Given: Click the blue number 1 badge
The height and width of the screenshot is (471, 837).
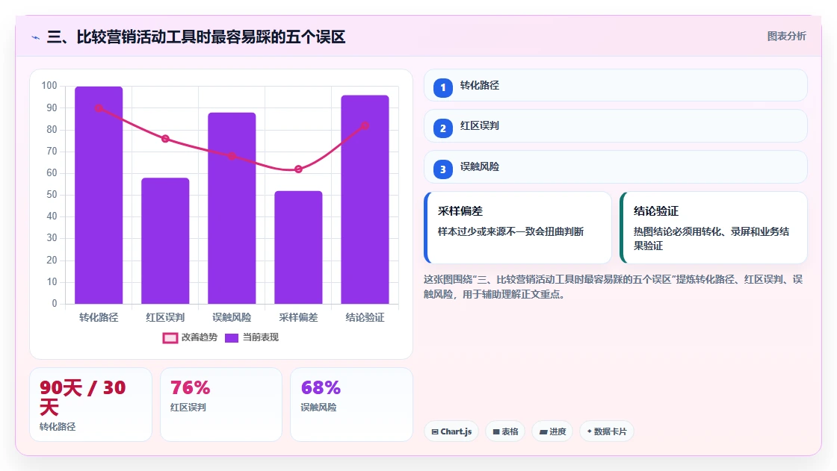Looking at the screenshot, I should (442, 87).
